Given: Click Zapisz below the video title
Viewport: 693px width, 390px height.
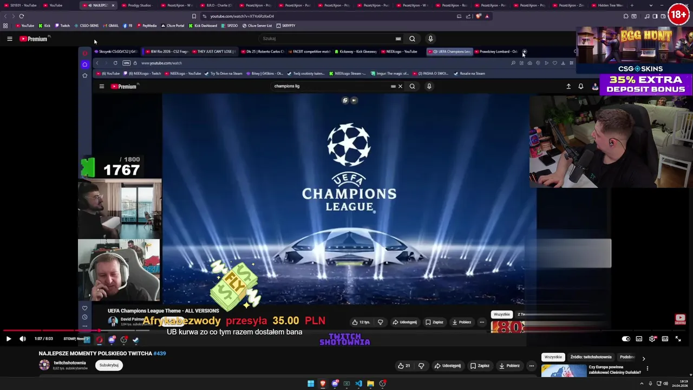Looking at the screenshot, I should (479, 366).
